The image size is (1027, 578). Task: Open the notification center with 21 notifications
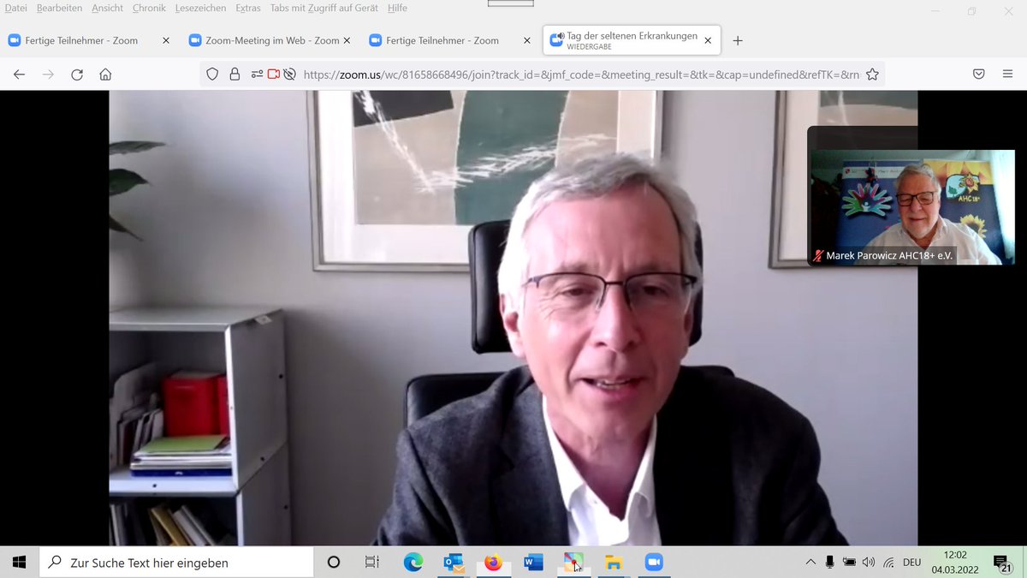[x=1002, y=563]
